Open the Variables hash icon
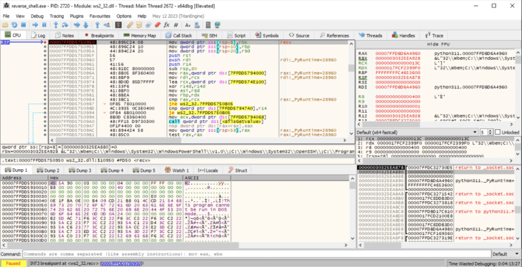 click(x=176, y=25)
